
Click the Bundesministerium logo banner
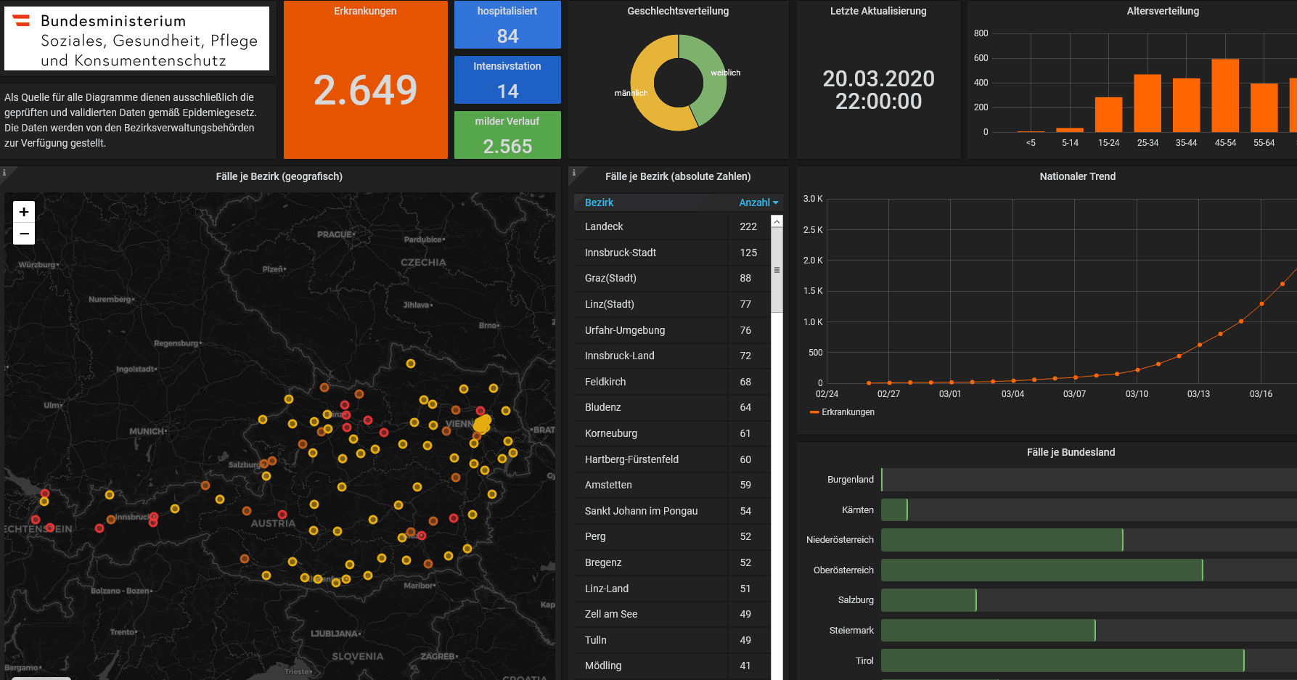136,38
